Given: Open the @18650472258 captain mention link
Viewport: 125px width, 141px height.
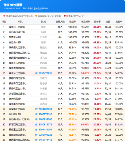Looking at the screenshot, I should point(43,73).
